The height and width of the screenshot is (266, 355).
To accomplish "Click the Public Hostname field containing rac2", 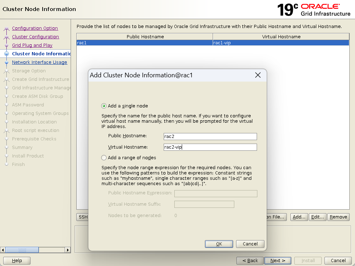I will point(210,137).
